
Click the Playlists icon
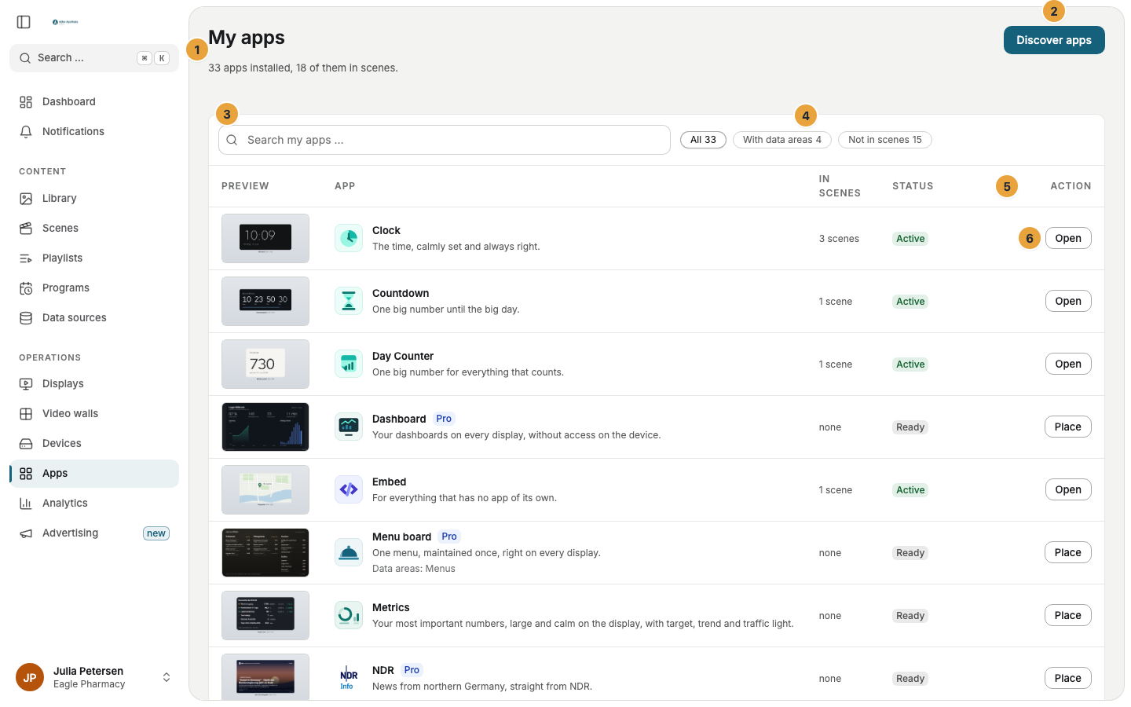[26, 258]
